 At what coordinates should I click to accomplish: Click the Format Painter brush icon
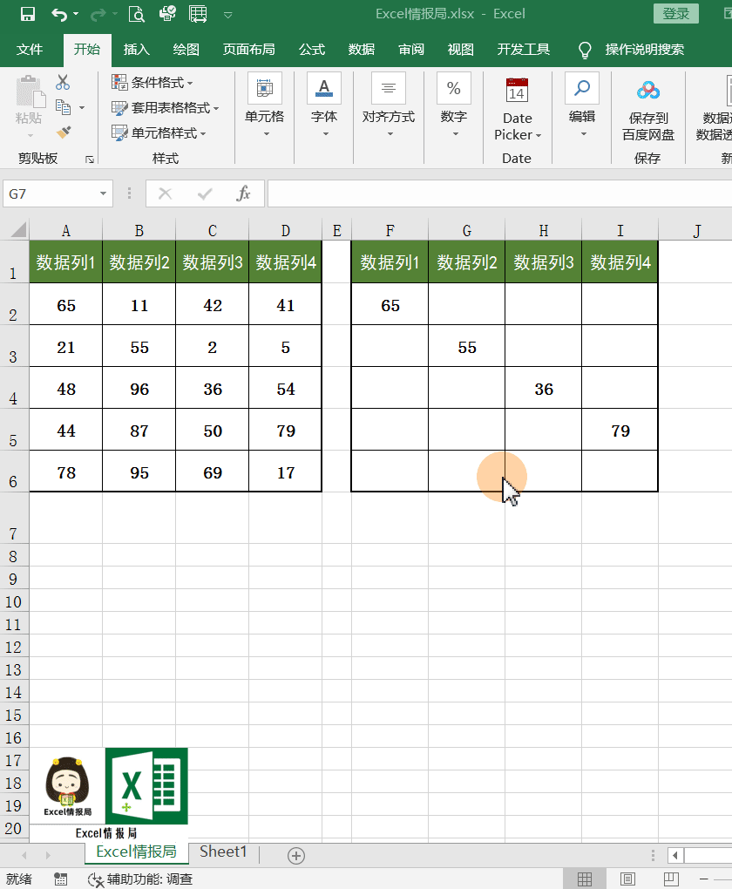pyautogui.click(x=64, y=132)
